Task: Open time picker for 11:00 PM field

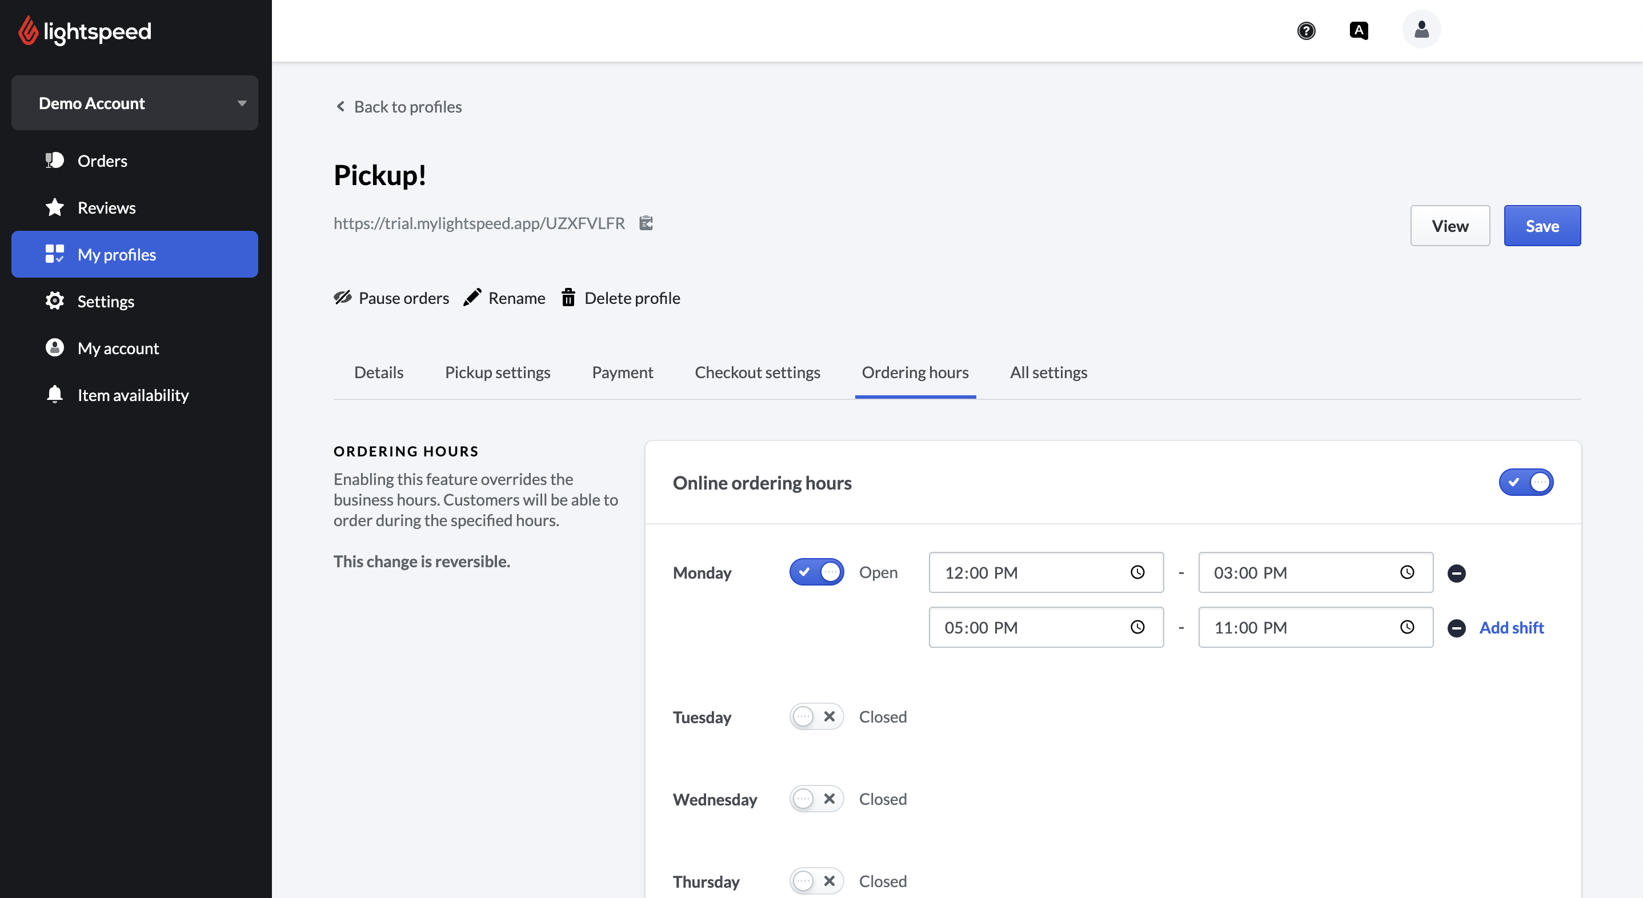Action: [x=1406, y=628]
